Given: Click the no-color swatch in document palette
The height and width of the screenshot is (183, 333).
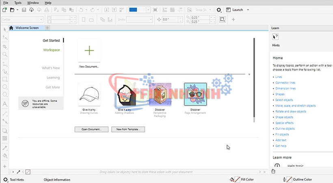Looking at the screenshot, I should [28, 172].
